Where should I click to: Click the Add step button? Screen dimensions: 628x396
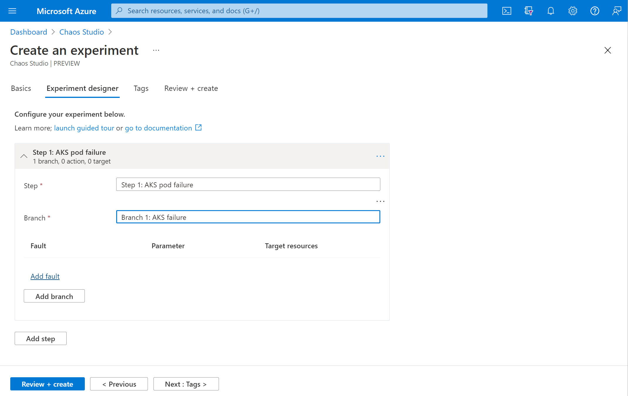(x=40, y=338)
